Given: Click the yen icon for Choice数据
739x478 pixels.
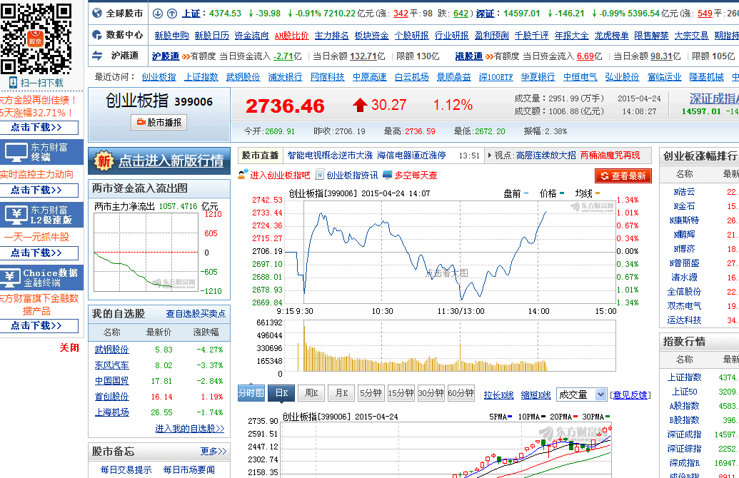Looking at the screenshot, I should (x=11, y=278).
